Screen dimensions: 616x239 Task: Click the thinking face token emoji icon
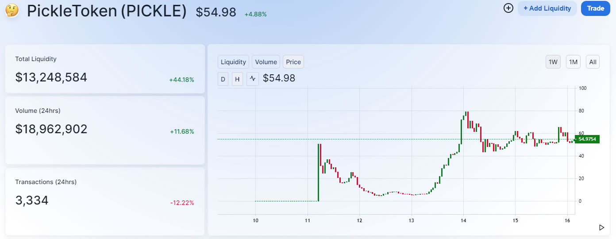(x=12, y=10)
